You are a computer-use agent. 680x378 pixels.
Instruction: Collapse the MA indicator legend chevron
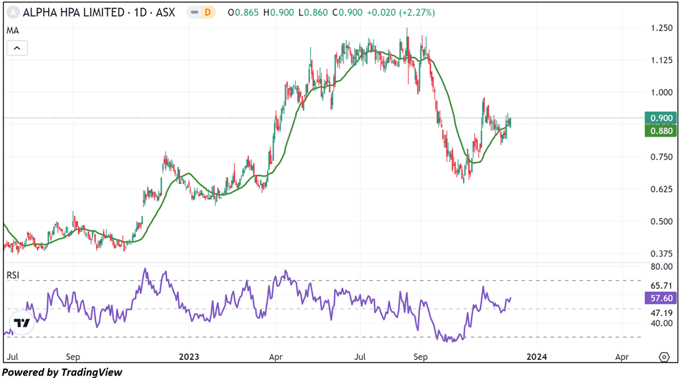(17, 48)
